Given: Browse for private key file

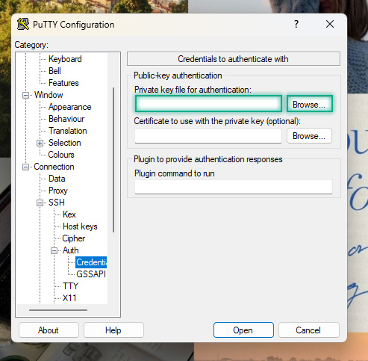Looking at the screenshot, I should pos(309,105).
